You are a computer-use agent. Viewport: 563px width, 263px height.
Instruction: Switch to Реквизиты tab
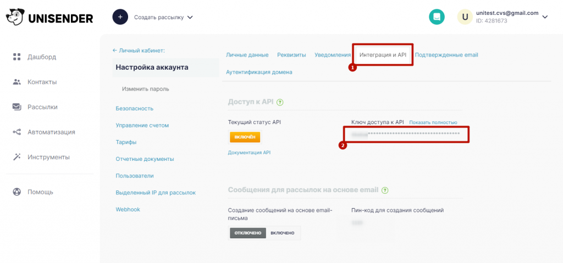(291, 55)
